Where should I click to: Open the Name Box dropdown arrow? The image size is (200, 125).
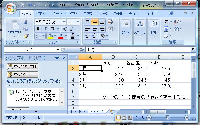[x=58, y=50]
